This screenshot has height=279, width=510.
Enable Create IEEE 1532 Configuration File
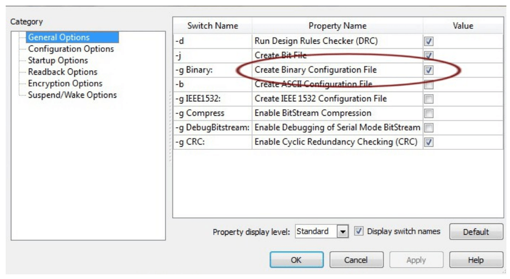click(x=428, y=99)
